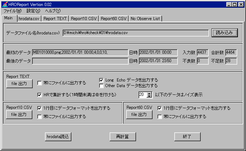Increase noise threshold with up spinner arrow
The image size is (246, 151).
[149, 93]
